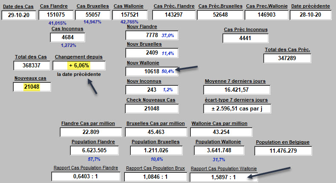The width and height of the screenshot is (336, 183).
Task: Click the 14,947% percentage under Cas Bruxelles
Action: 92,22
